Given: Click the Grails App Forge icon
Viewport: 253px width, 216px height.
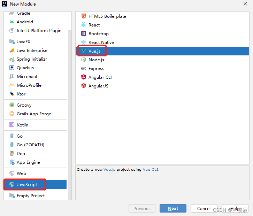Looking at the screenshot, I should (12, 114).
